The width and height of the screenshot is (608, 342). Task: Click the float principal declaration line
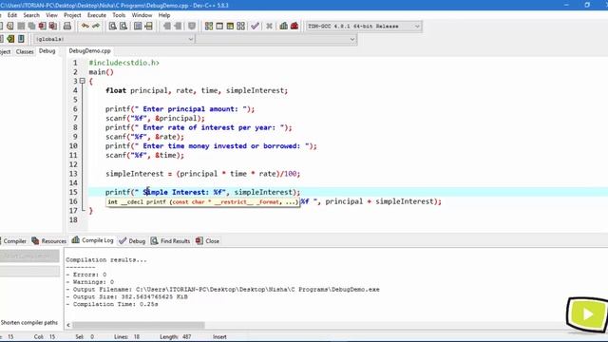click(x=197, y=90)
